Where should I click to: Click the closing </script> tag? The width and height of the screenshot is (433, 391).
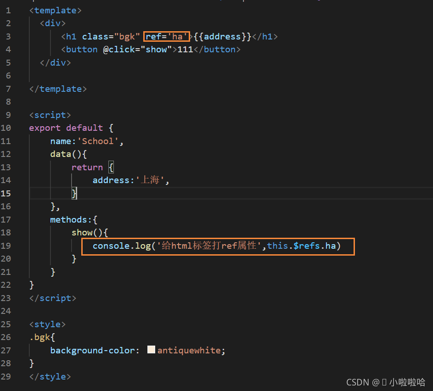tap(53, 298)
